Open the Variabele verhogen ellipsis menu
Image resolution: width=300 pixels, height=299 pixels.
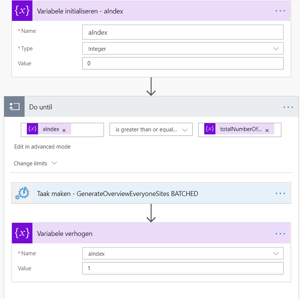click(280, 234)
